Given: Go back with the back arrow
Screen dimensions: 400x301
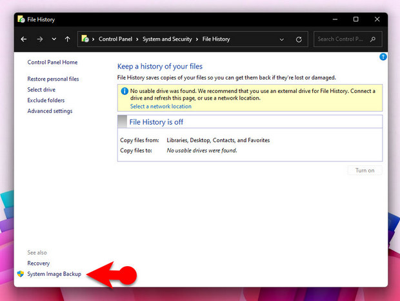Looking at the screenshot, I should (x=23, y=39).
